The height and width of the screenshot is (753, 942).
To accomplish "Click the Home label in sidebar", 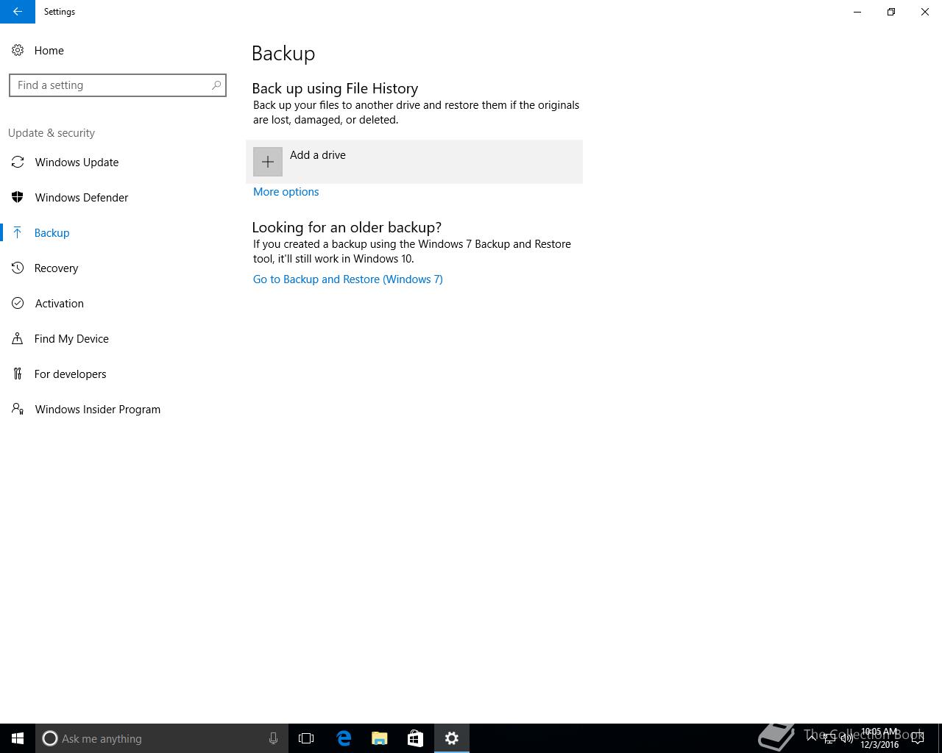I will [49, 51].
